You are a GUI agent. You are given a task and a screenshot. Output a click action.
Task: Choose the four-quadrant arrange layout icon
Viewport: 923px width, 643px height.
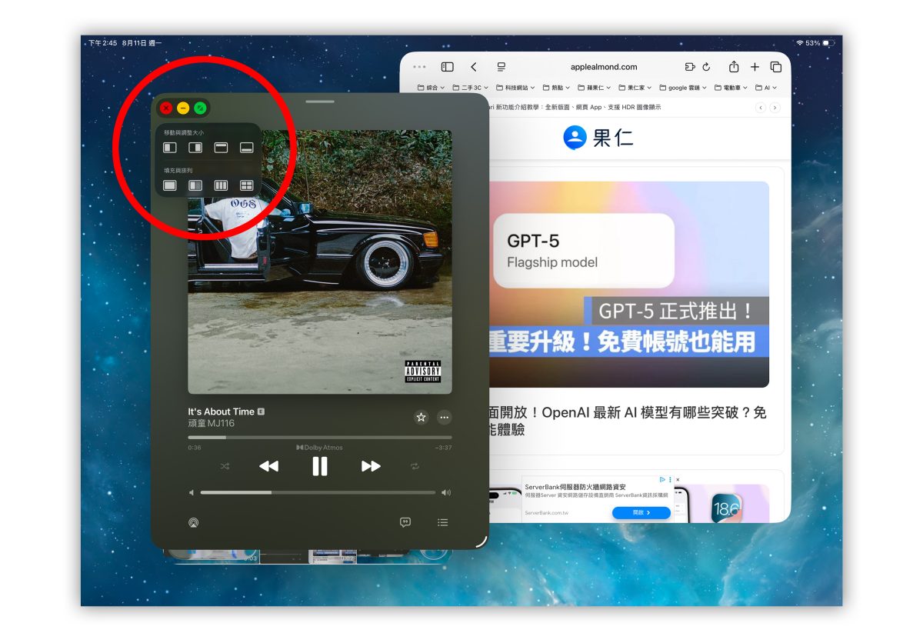point(246,185)
